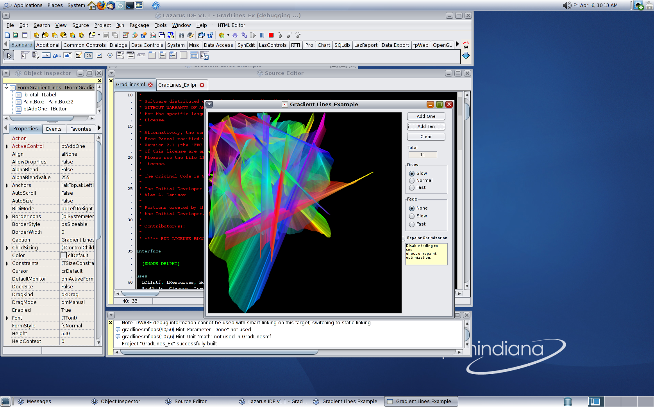Click the red Stop debugging icon
Screen dimensions: 654x407
coord(271,35)
